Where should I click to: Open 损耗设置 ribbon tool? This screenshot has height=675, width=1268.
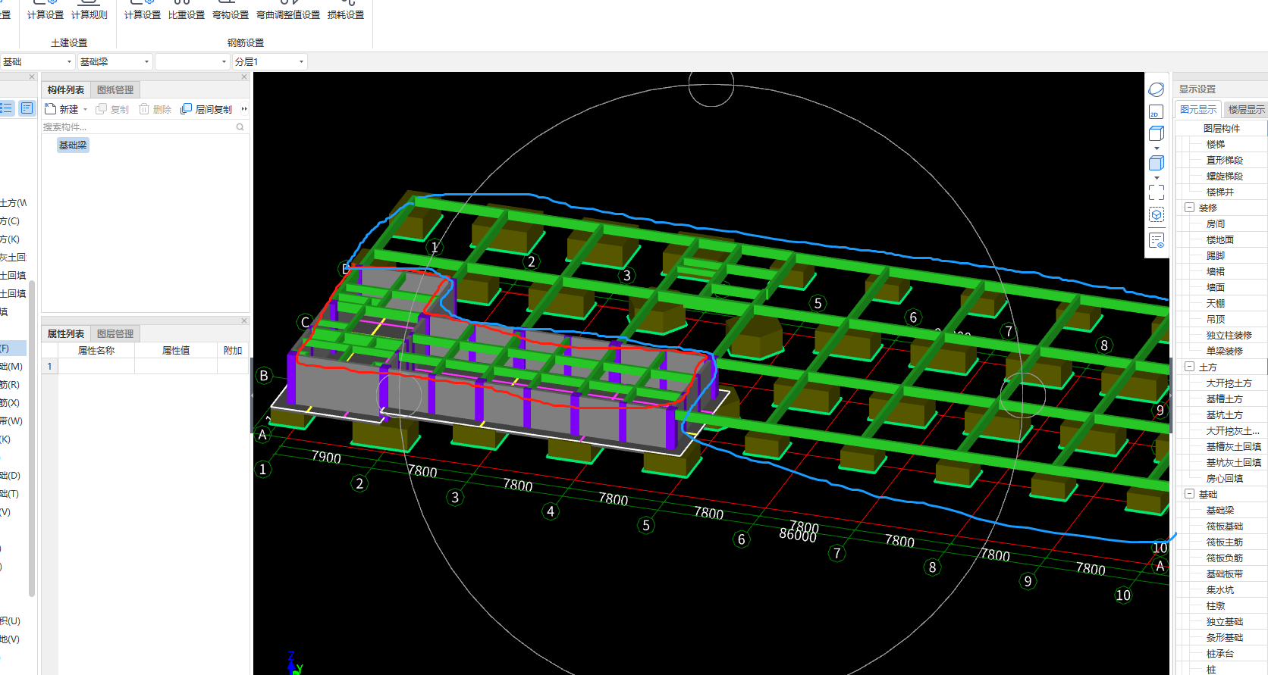point(346,11)
